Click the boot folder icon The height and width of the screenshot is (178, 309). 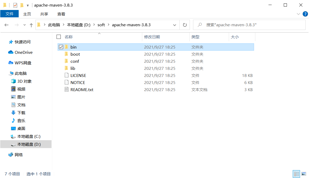[67, 54]
